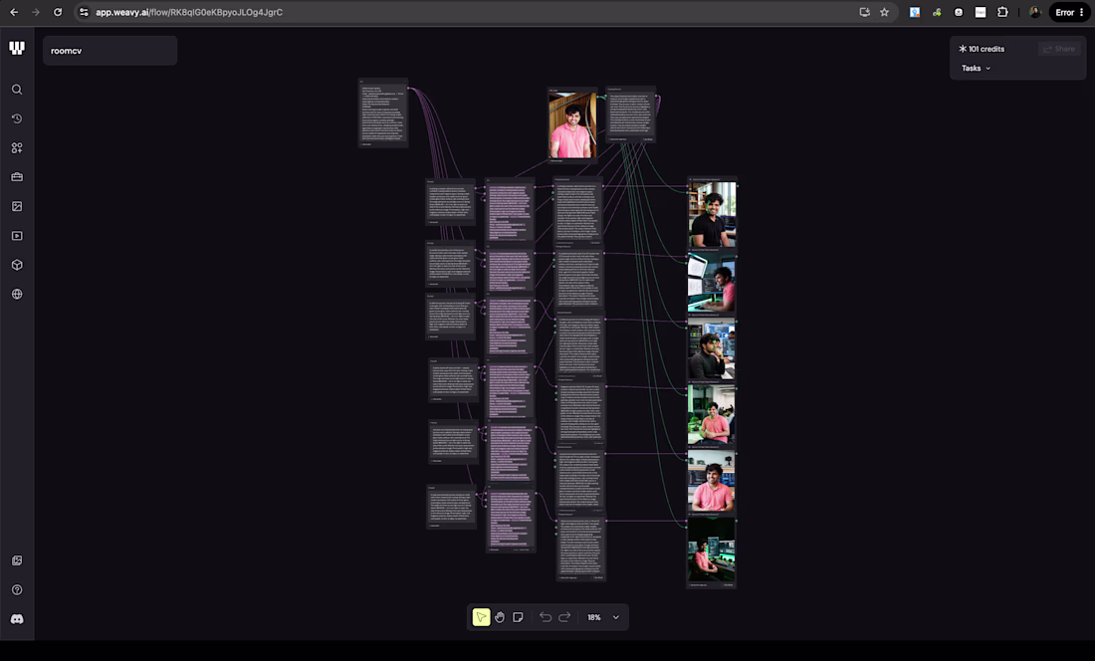Select the generated image with the large white monitor
Image resolution: width=1095 pixels, height=661 pixels.
pyautogui.click(x=712, y=282)
